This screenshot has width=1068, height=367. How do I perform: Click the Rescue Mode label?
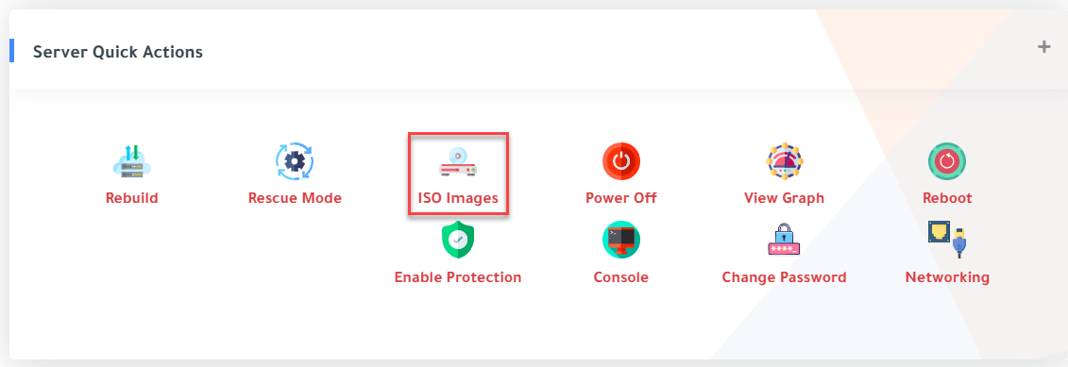pos(295,198)
